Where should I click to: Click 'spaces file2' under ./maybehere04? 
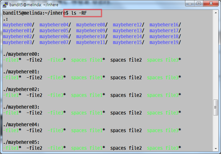coord(126,131)
